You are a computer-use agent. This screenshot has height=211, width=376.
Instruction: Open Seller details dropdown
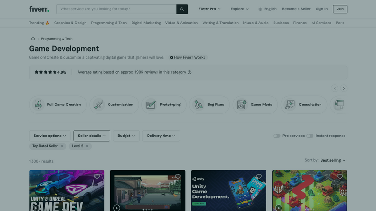[92, 136]
